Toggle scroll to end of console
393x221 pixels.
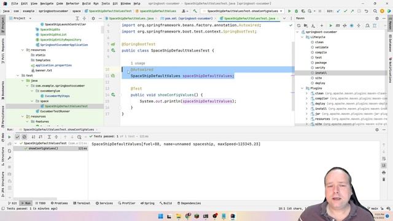tap(384, 165)
